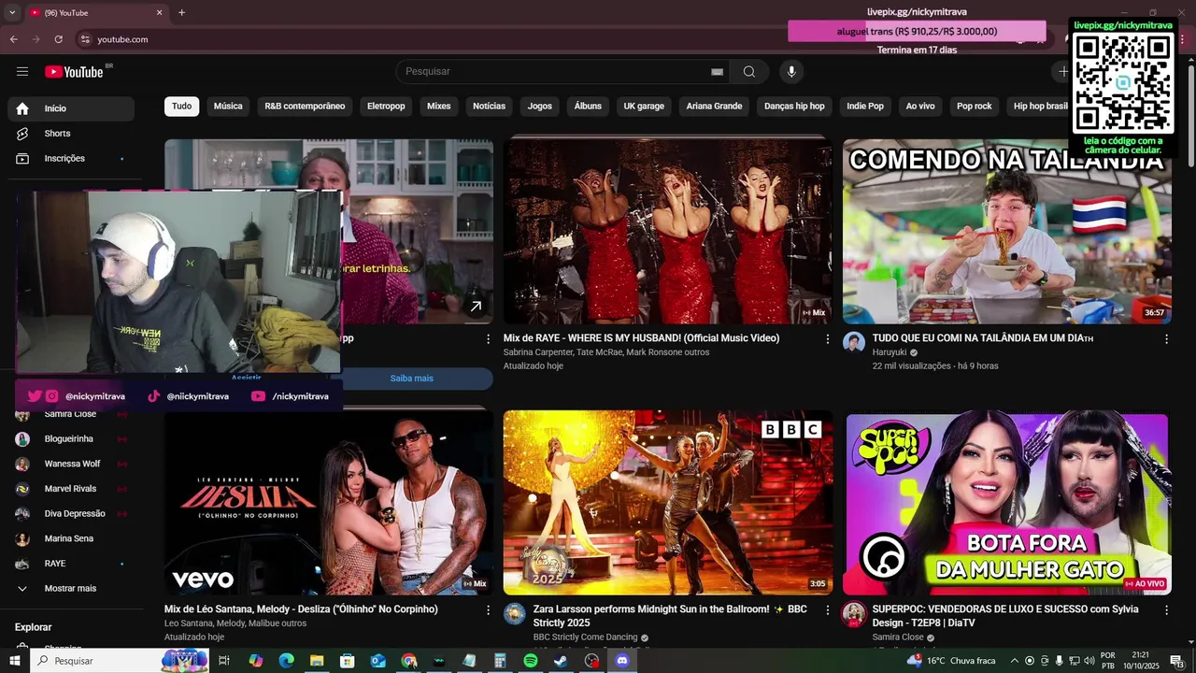Open Calculator from the taskbar

(500, 661)
